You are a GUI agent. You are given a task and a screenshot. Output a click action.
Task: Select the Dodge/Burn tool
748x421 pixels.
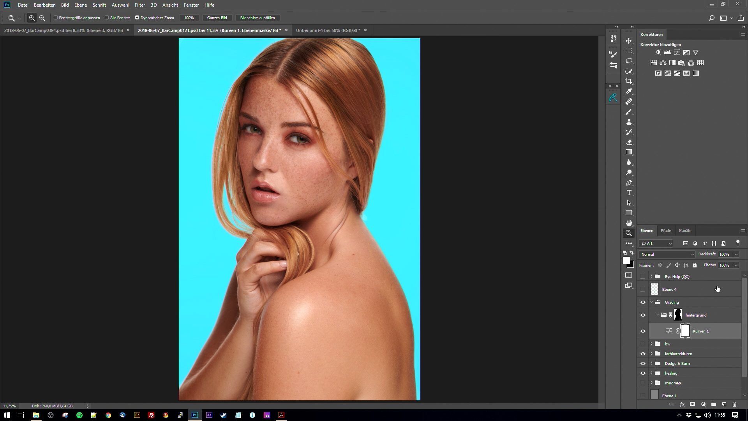tap(629, 172)
